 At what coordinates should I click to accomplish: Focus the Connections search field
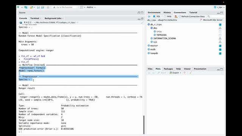pos(215,16)
